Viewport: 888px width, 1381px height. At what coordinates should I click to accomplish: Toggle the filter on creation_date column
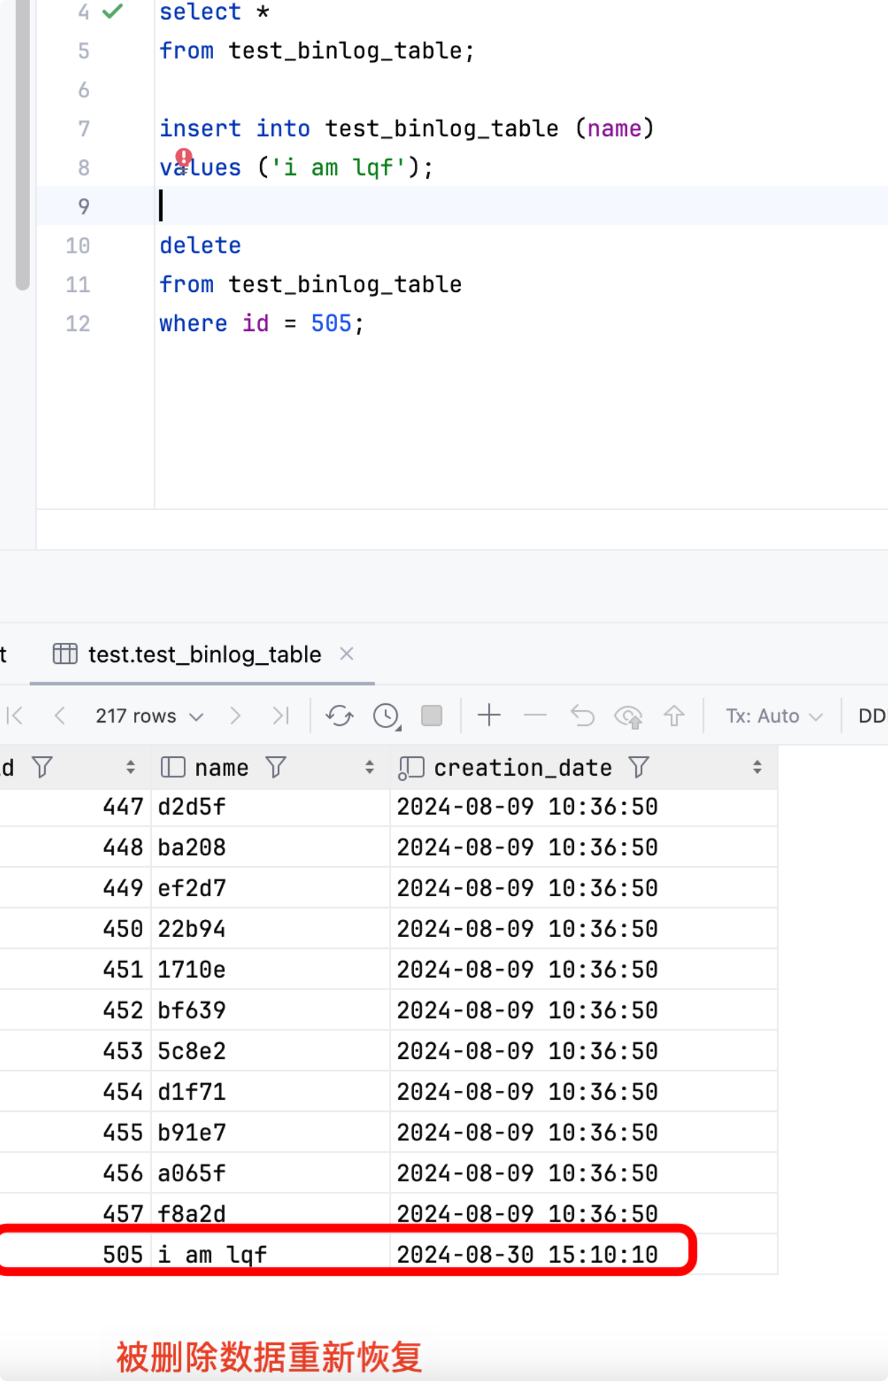(x=638, y=767)
